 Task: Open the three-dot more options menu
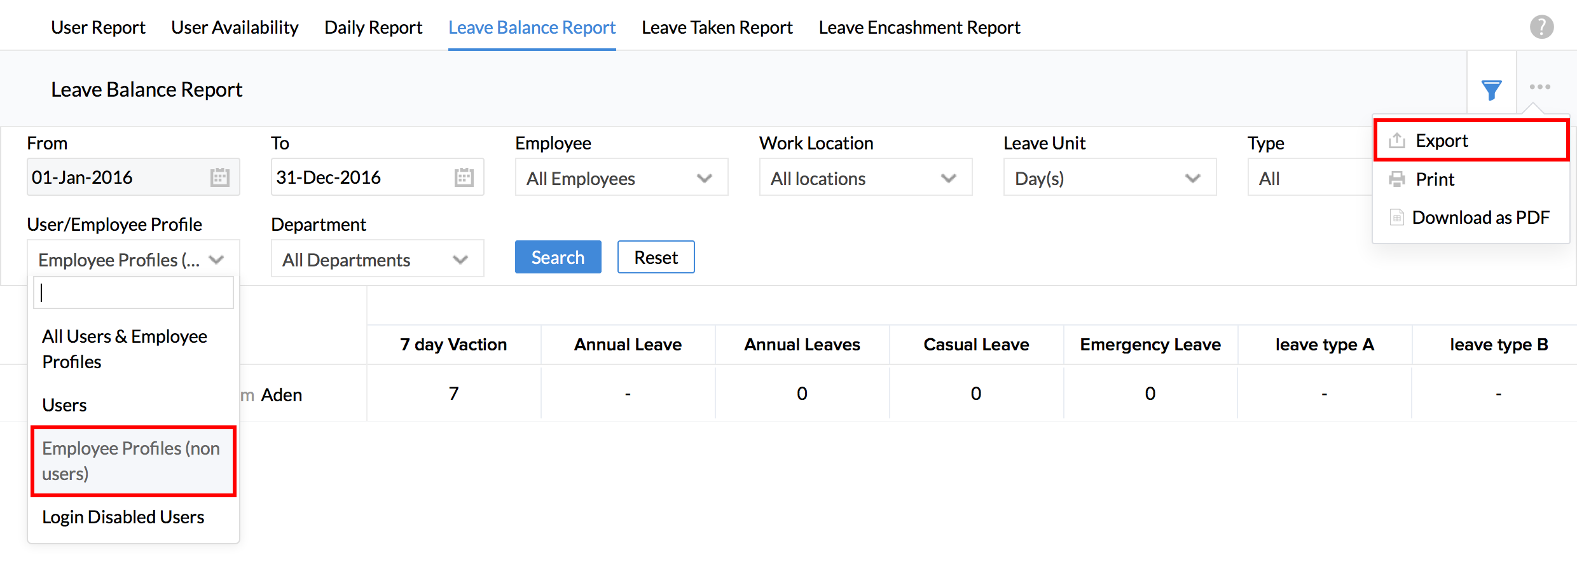point(1539,87)
